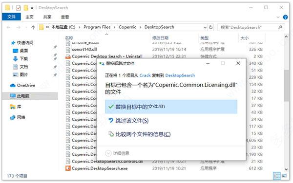The image size is (293, 183).
Task: Click the 326 KB size cell
Action: [255, 49]
